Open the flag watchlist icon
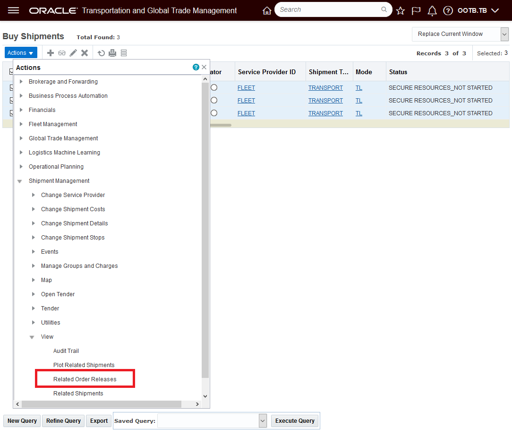This screenshot has width=512, height=437. [x=416, y=11]
